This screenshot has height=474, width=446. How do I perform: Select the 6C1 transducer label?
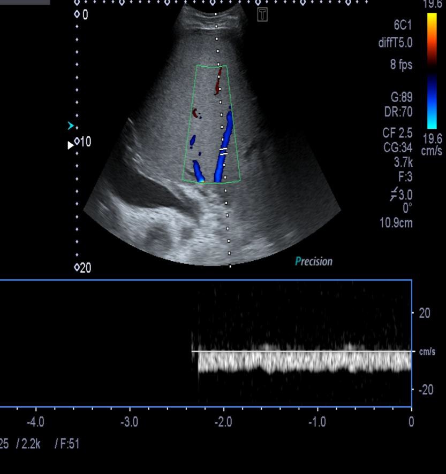click(402, 25)
